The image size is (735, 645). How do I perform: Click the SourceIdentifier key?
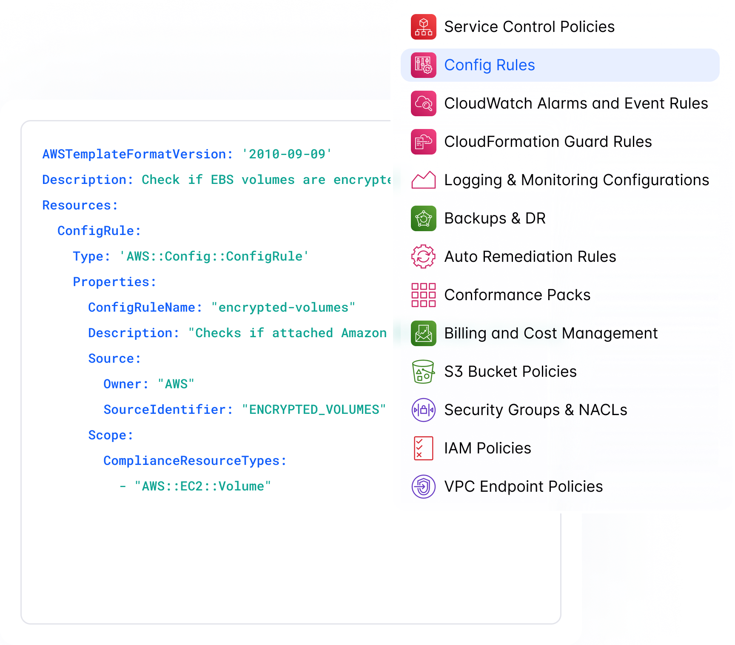(168, 410)
